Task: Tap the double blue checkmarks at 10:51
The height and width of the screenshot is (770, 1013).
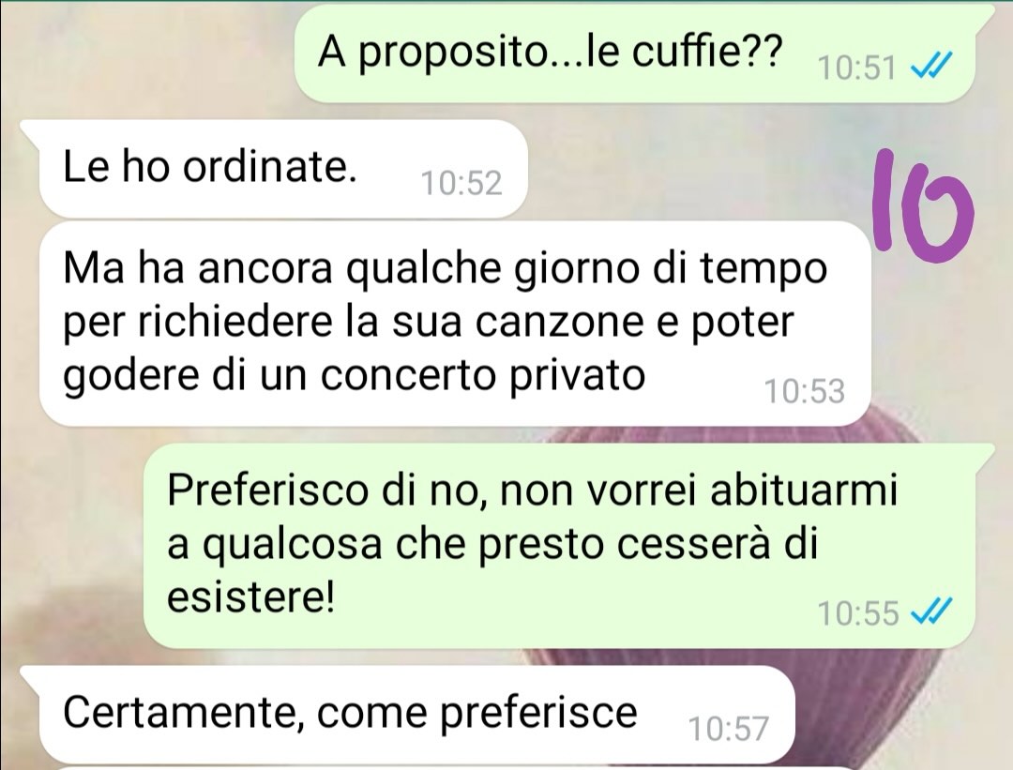Action: (x=930, y=65)
